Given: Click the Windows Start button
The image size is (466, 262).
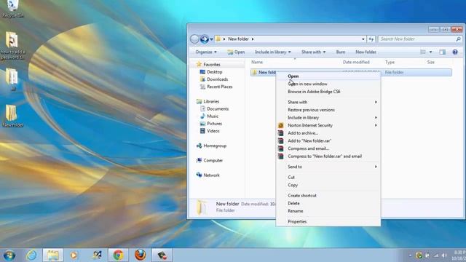Looking at the screenshot, I should click(9, 255).
